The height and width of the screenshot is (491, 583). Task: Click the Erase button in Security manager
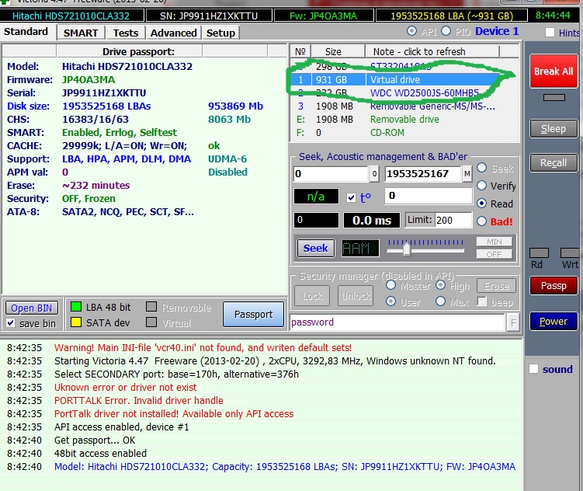(x=496, y=286)
